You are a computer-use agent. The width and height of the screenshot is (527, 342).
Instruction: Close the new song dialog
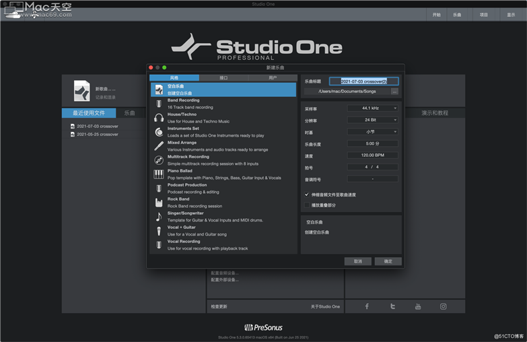151,67
